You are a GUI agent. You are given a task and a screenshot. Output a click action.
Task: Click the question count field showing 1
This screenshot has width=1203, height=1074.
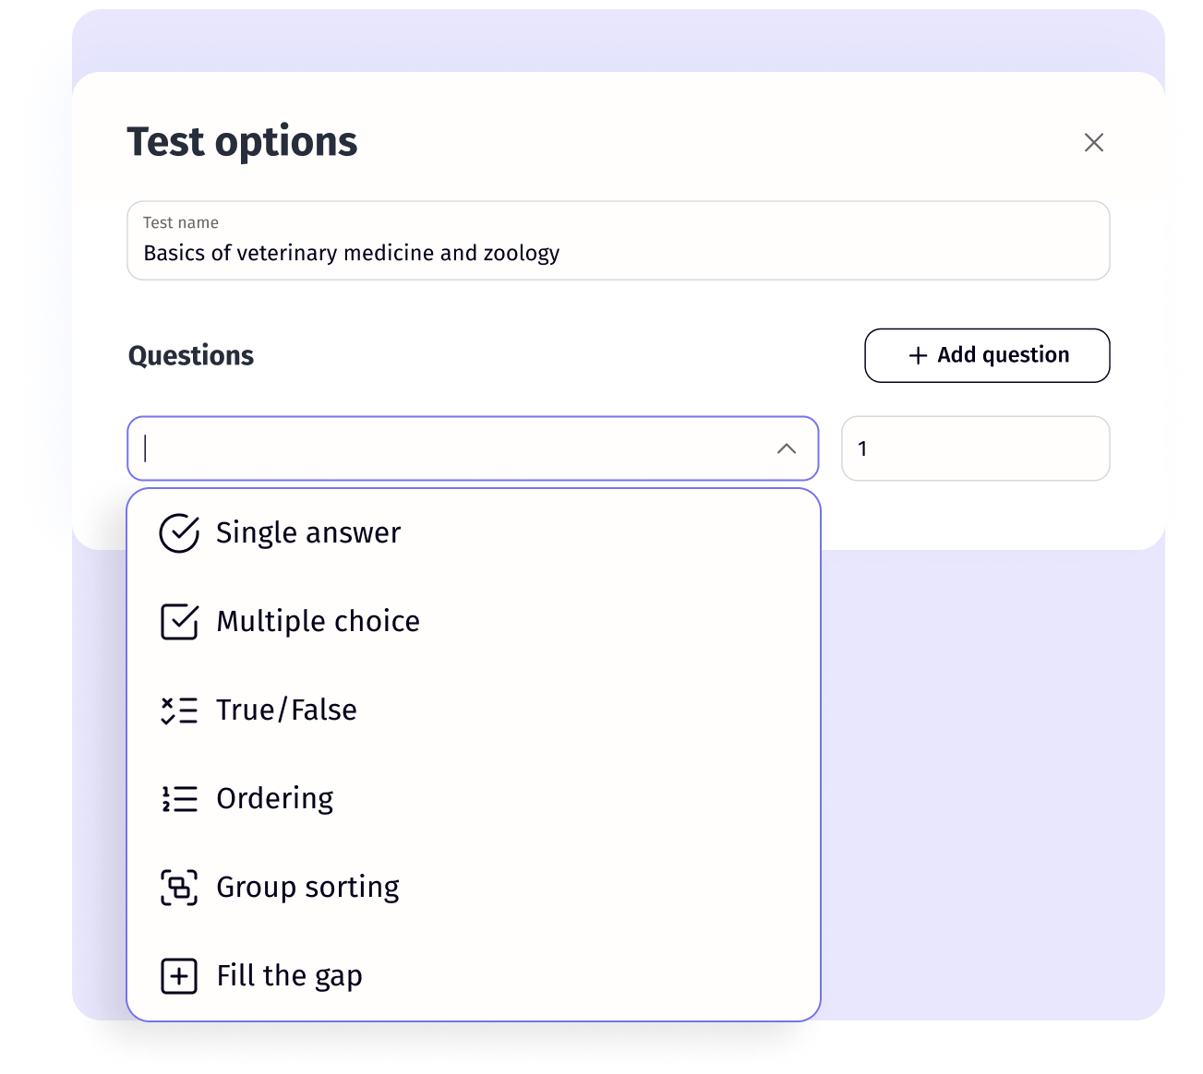[x=975, y=448]
